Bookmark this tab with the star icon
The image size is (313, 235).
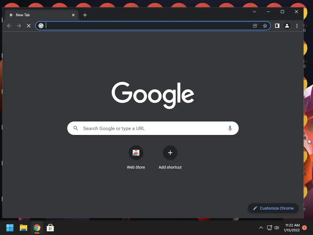[x=265, y=26]
